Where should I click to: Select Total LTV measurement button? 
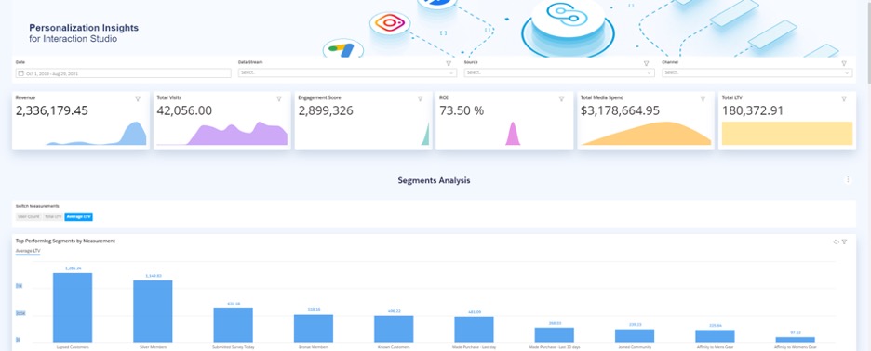53,216
